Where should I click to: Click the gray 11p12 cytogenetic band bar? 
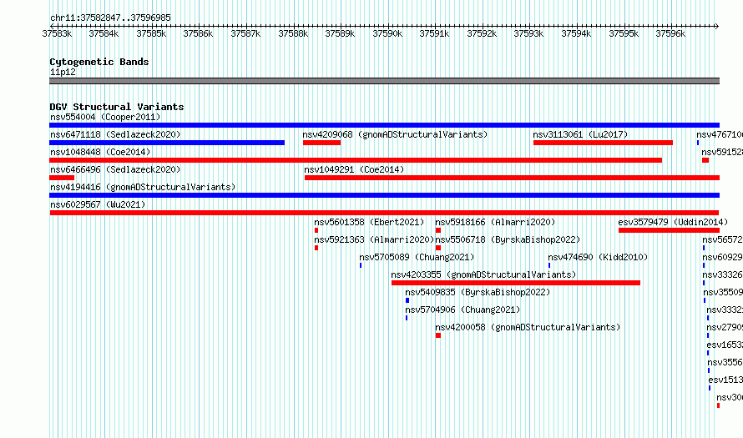384,81
